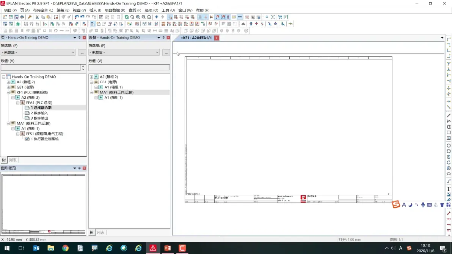The height and width of the screenshot is (254, 452).
Task: Switch to 列表 tab in Devices panel
Action: tap(100, 232)
